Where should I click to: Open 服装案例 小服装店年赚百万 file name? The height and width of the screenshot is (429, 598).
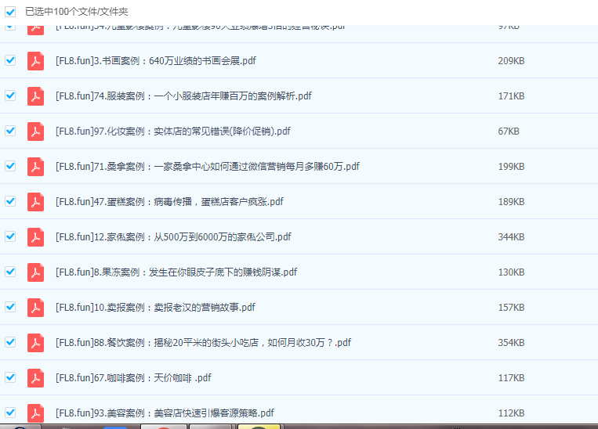(183, 96)
